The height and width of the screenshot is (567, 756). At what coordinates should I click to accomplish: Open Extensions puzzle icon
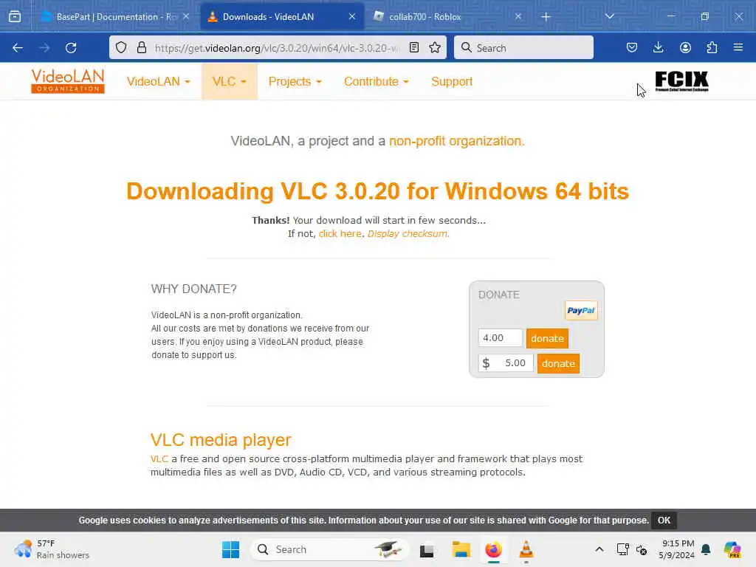pyautogui.click(x=712, y=47)
